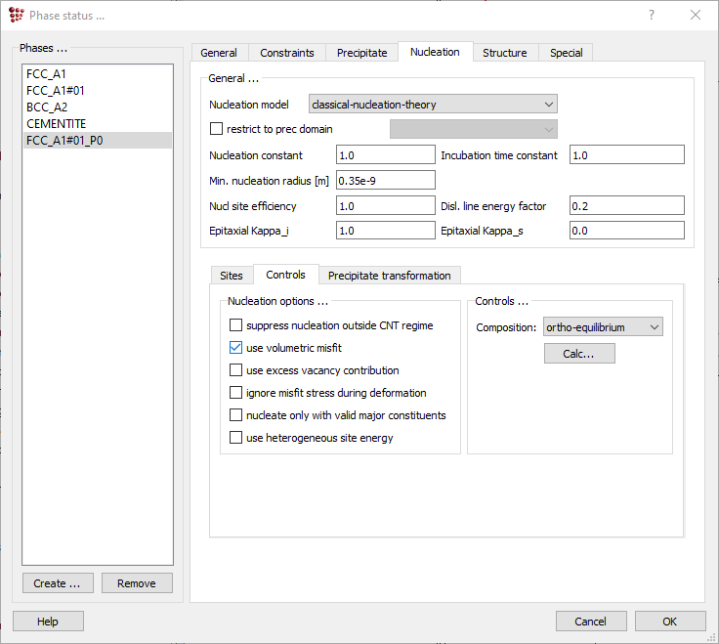The height and width of the screenshot is (644, 719).
Task: Open the disabled prec domain dropdown
Action: (x=473, y=129)
